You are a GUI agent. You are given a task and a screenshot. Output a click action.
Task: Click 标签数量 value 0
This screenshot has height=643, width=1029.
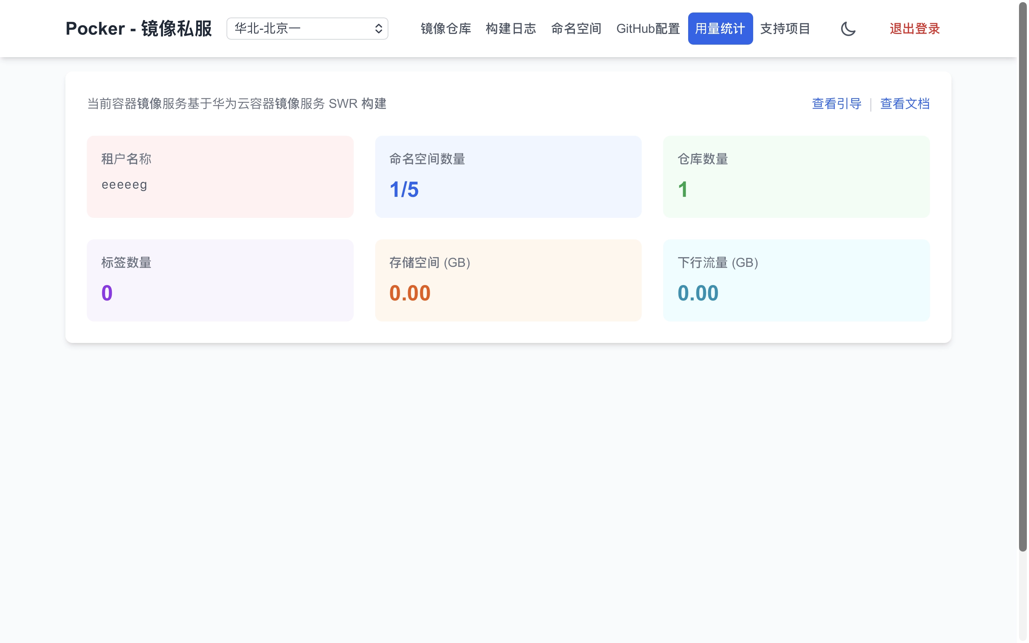pyautogui.click(x=107, y=293)
